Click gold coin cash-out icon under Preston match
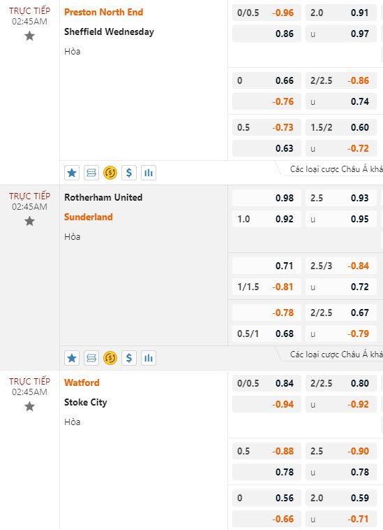383x530 pixels. coord(110,173)
